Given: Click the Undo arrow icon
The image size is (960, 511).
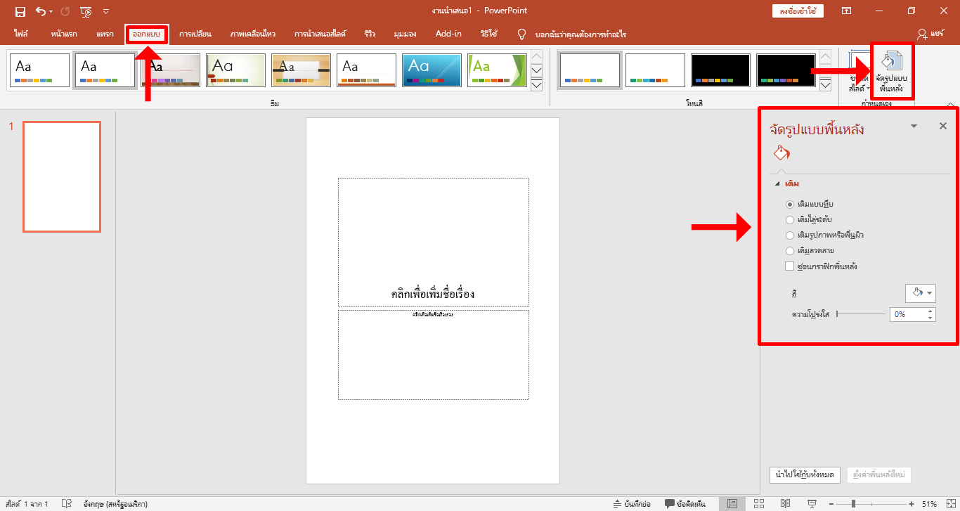Looking at the screenshot, I should [41, 11].
